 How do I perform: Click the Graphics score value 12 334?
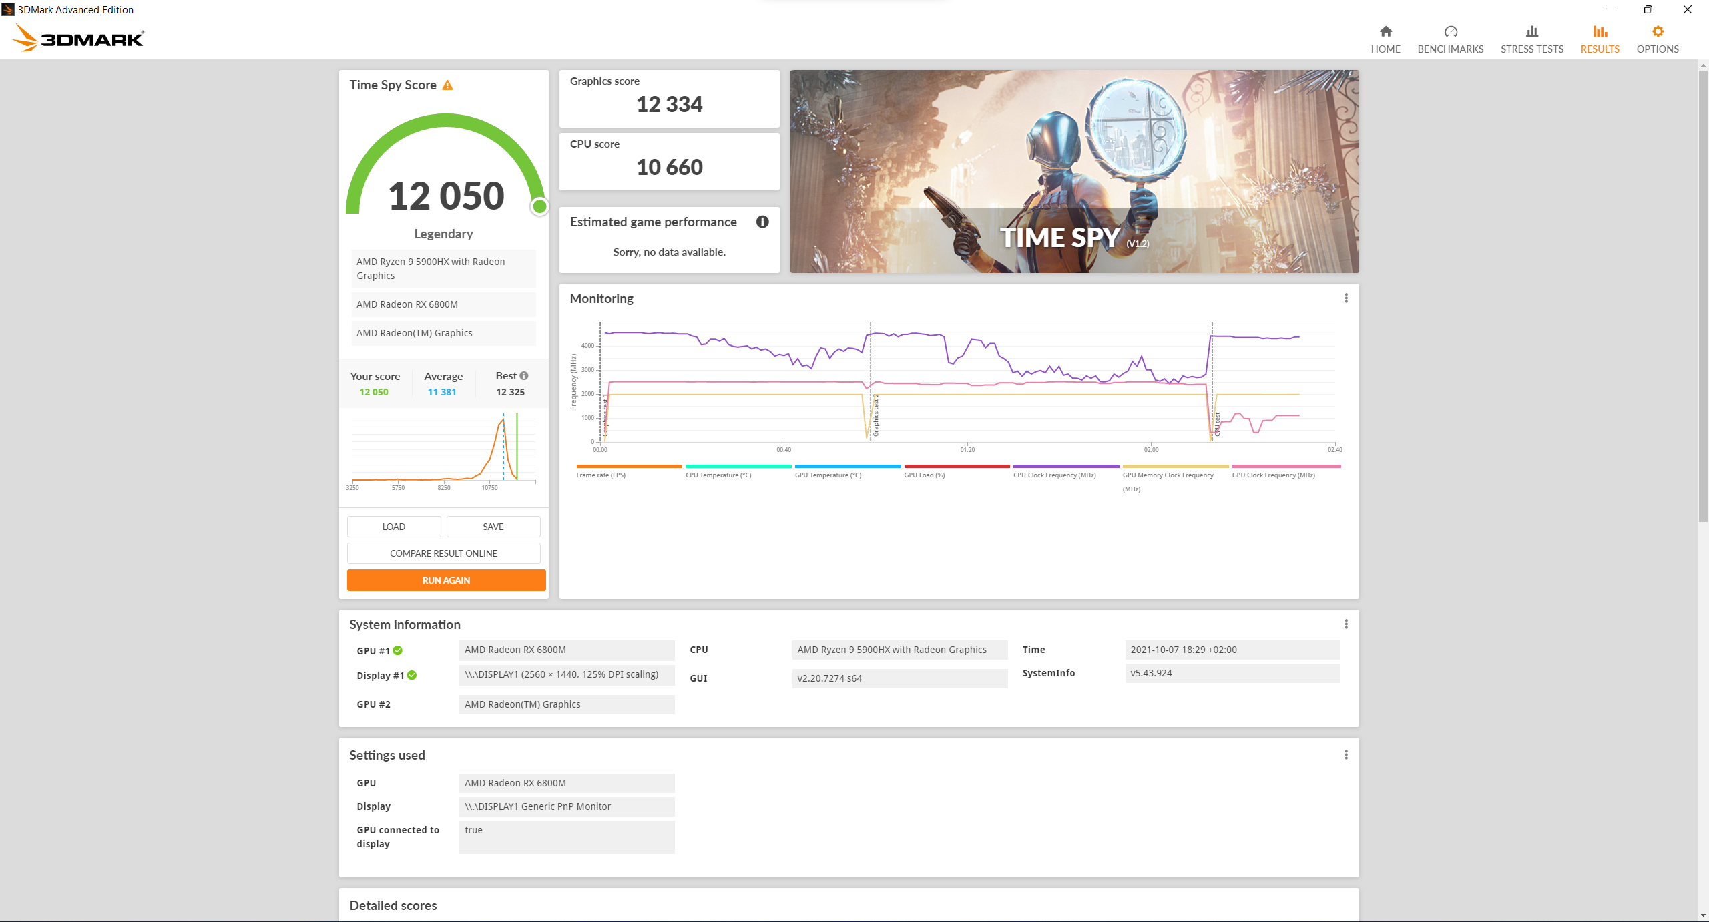[x=669, y=105]
